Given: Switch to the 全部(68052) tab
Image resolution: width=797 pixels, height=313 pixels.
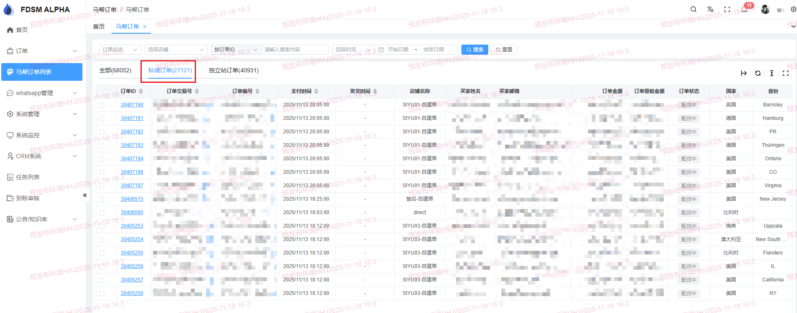Looking at the screenshot, I should [115, 70].
